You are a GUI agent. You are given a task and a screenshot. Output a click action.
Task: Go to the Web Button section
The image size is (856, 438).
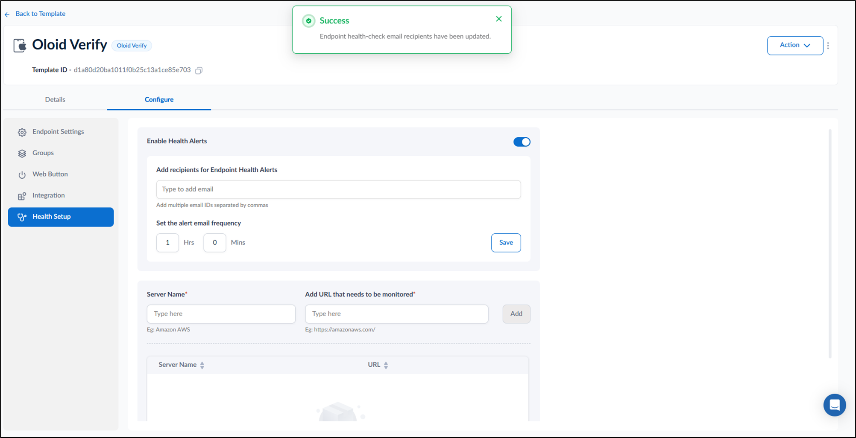pos(61,174)
